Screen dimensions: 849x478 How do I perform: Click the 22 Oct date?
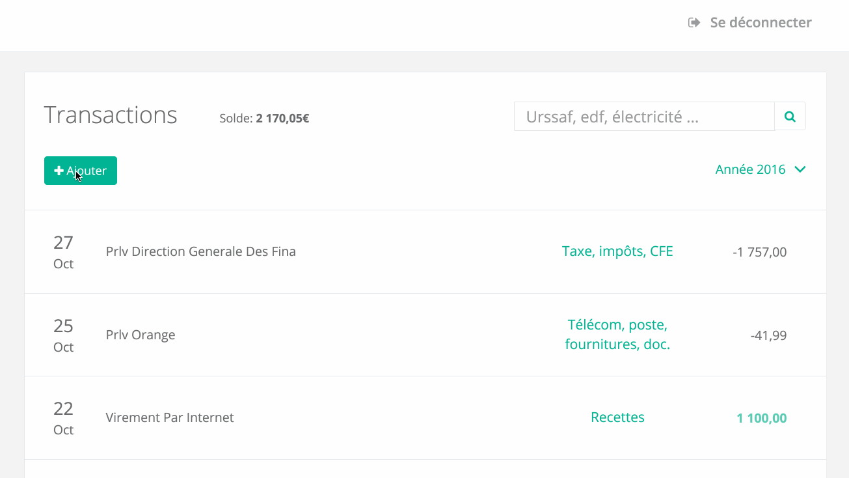[x=63, y=418]
